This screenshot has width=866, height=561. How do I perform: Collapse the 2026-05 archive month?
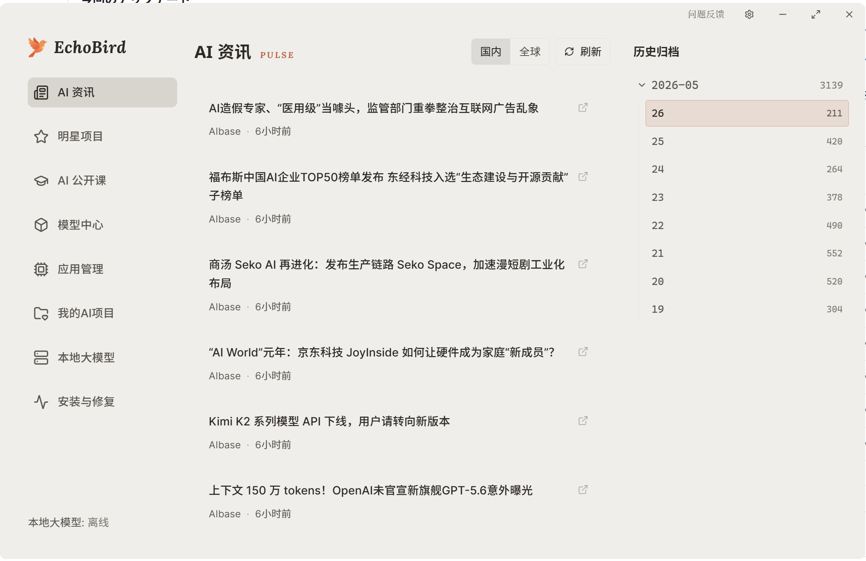pos(642,85)
